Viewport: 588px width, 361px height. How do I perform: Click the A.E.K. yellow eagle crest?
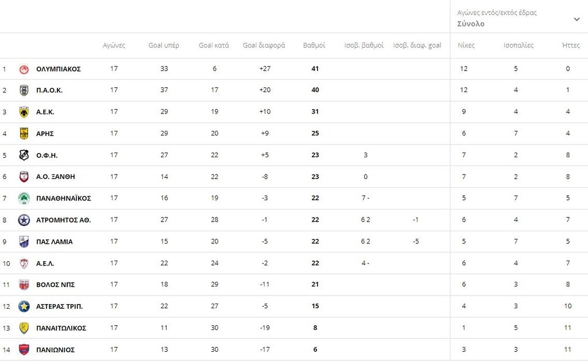(x=24, y=112)
